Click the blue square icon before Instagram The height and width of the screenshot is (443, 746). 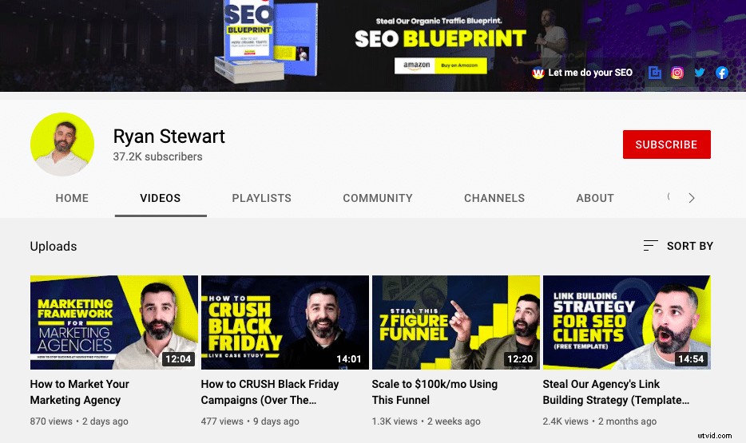[x=655, y=73]
